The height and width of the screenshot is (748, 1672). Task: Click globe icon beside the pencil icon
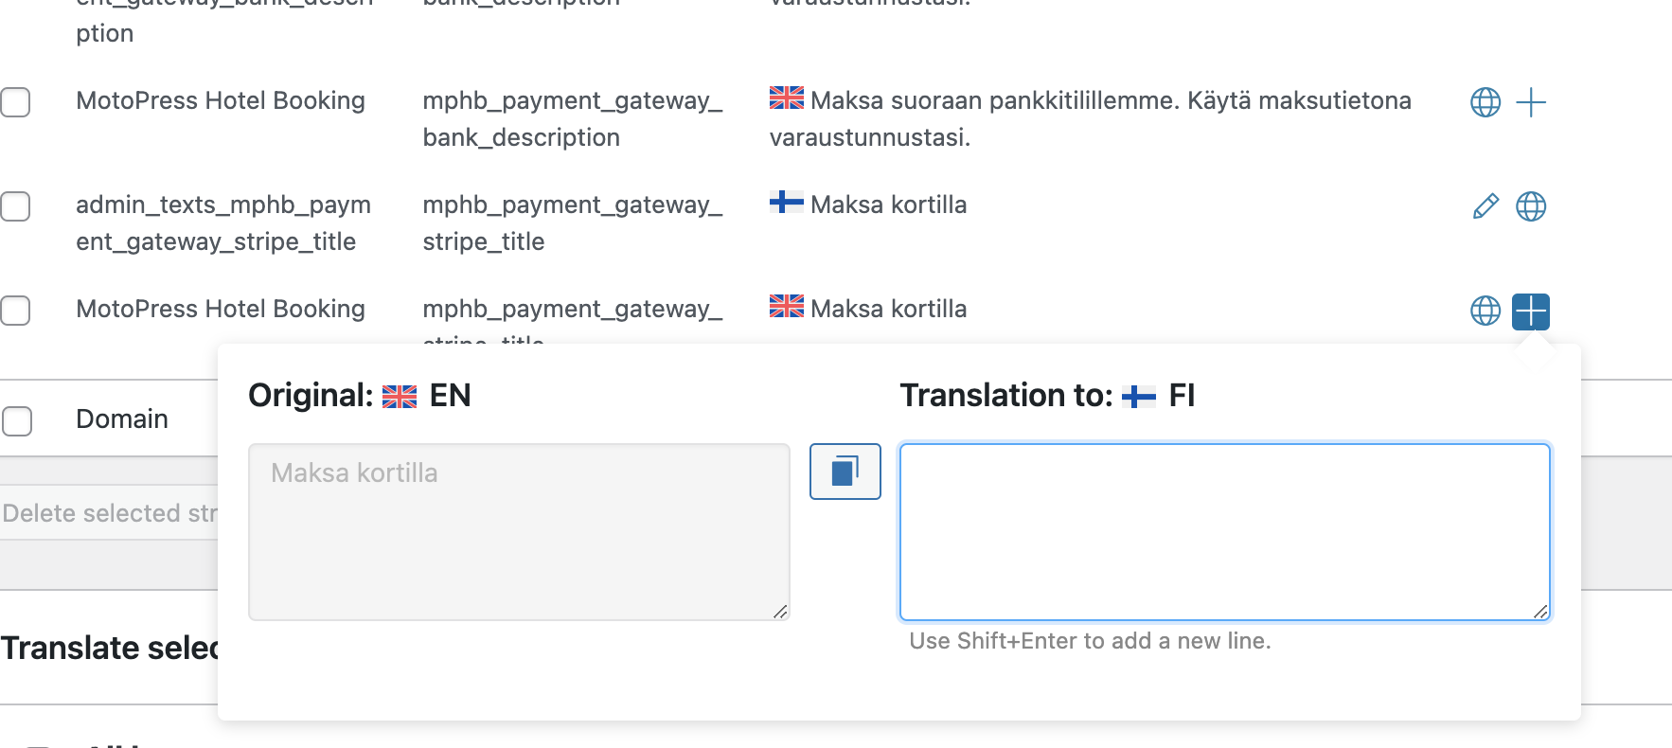pos(1530,206)
